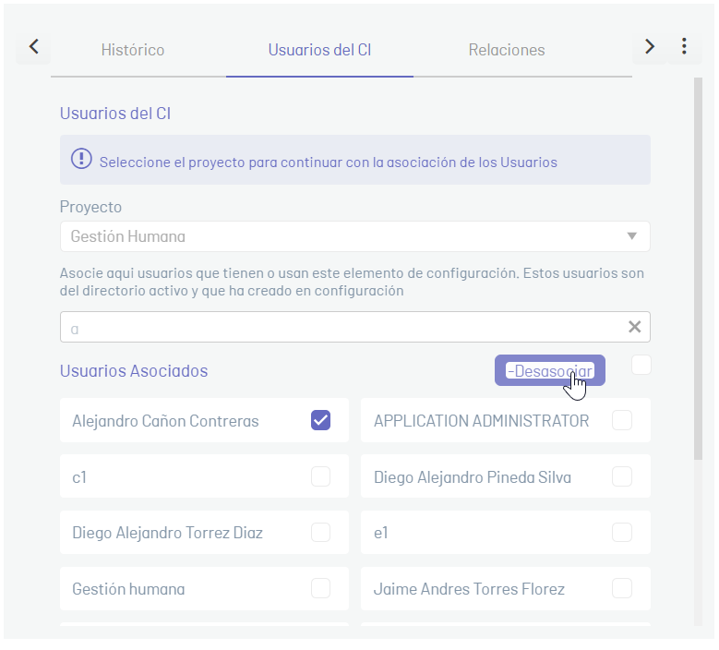
Task: Expand the Proyecto dropdown arrow
Action: tap(632, 236)
